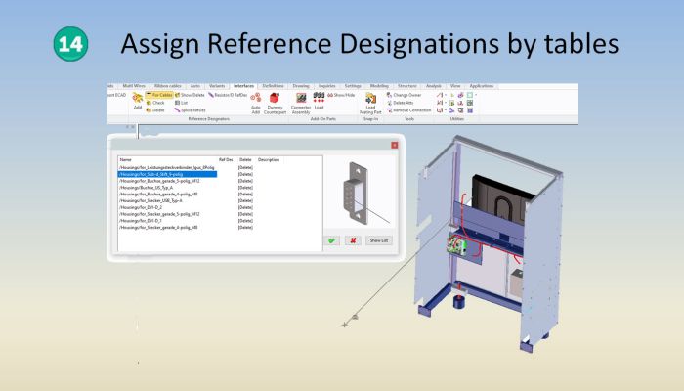Image resolution: width=684 pixels, height=391 pixels.
Task: Click the Auto Add icon
Action: click(256, 101)
